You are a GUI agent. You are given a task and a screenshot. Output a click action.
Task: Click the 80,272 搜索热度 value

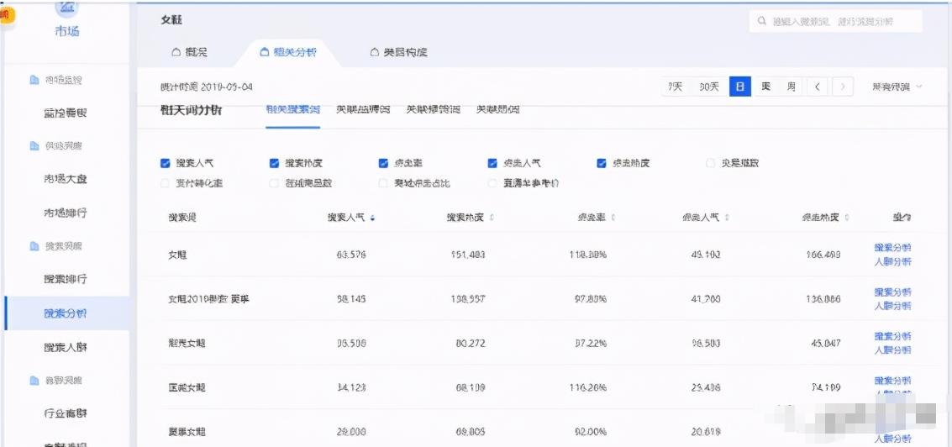click(x=471, y=344)
